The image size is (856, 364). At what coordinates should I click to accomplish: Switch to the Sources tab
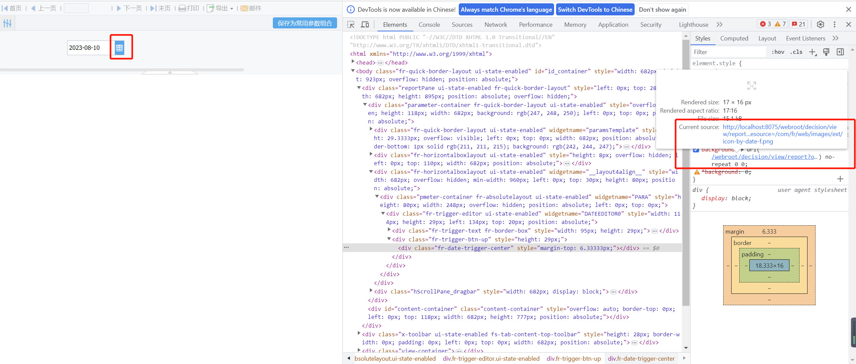coord(462,25)
